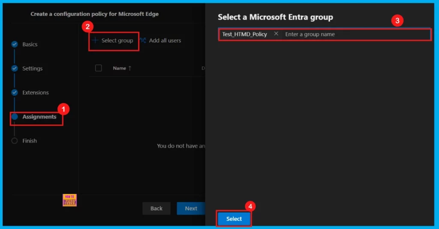The width and height of the screenshot is (439, 229).
Task: Click the Settings completed checkmark icon
Action: click(15, 68)
